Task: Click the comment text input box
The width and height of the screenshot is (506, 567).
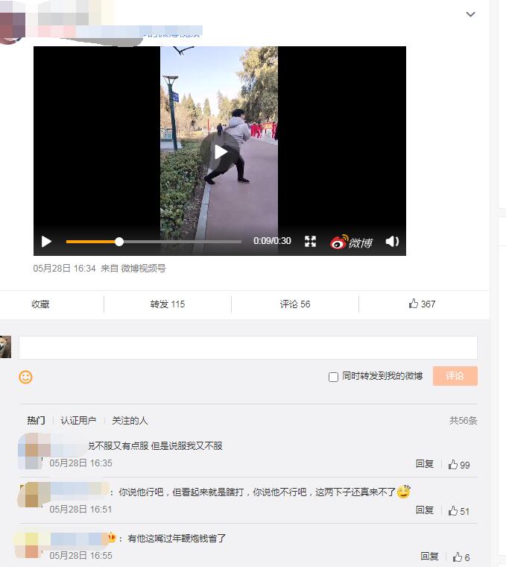Action: click(x=248, y=348)
